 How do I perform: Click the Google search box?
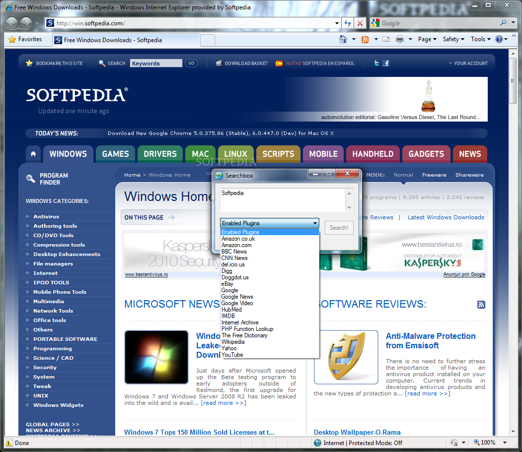click(x=439, y=23)
